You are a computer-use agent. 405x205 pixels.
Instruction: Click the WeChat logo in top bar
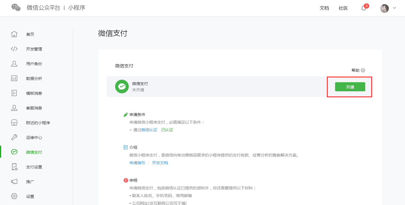[16, 7]
